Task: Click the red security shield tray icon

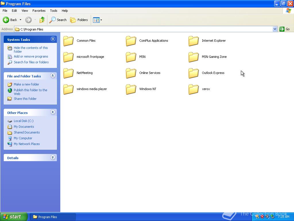Action: click(262, 217)
